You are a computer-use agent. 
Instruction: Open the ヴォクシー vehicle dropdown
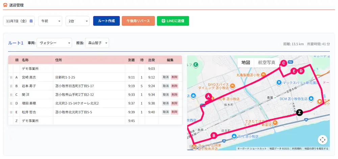tap(54, 43)
